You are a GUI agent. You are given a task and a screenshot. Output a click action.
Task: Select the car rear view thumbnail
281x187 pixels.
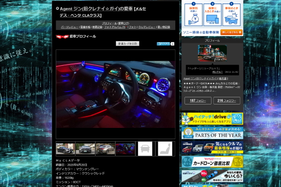pos(105,149)
